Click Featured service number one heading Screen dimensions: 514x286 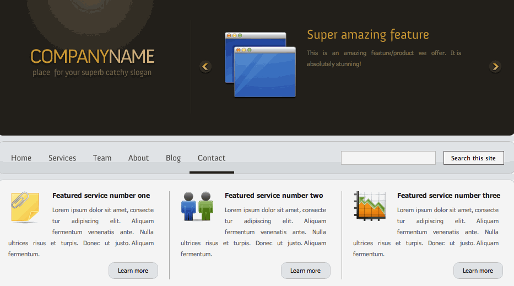[x=101, y=196]
